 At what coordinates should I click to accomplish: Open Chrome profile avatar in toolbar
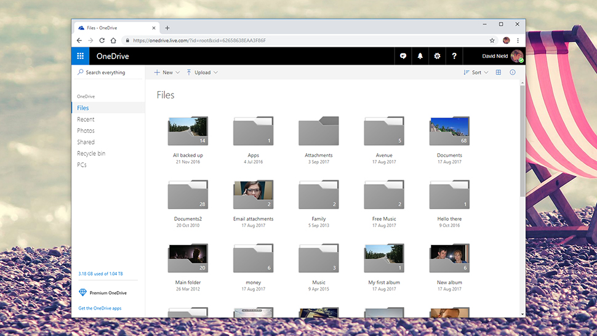pos(506,41)
